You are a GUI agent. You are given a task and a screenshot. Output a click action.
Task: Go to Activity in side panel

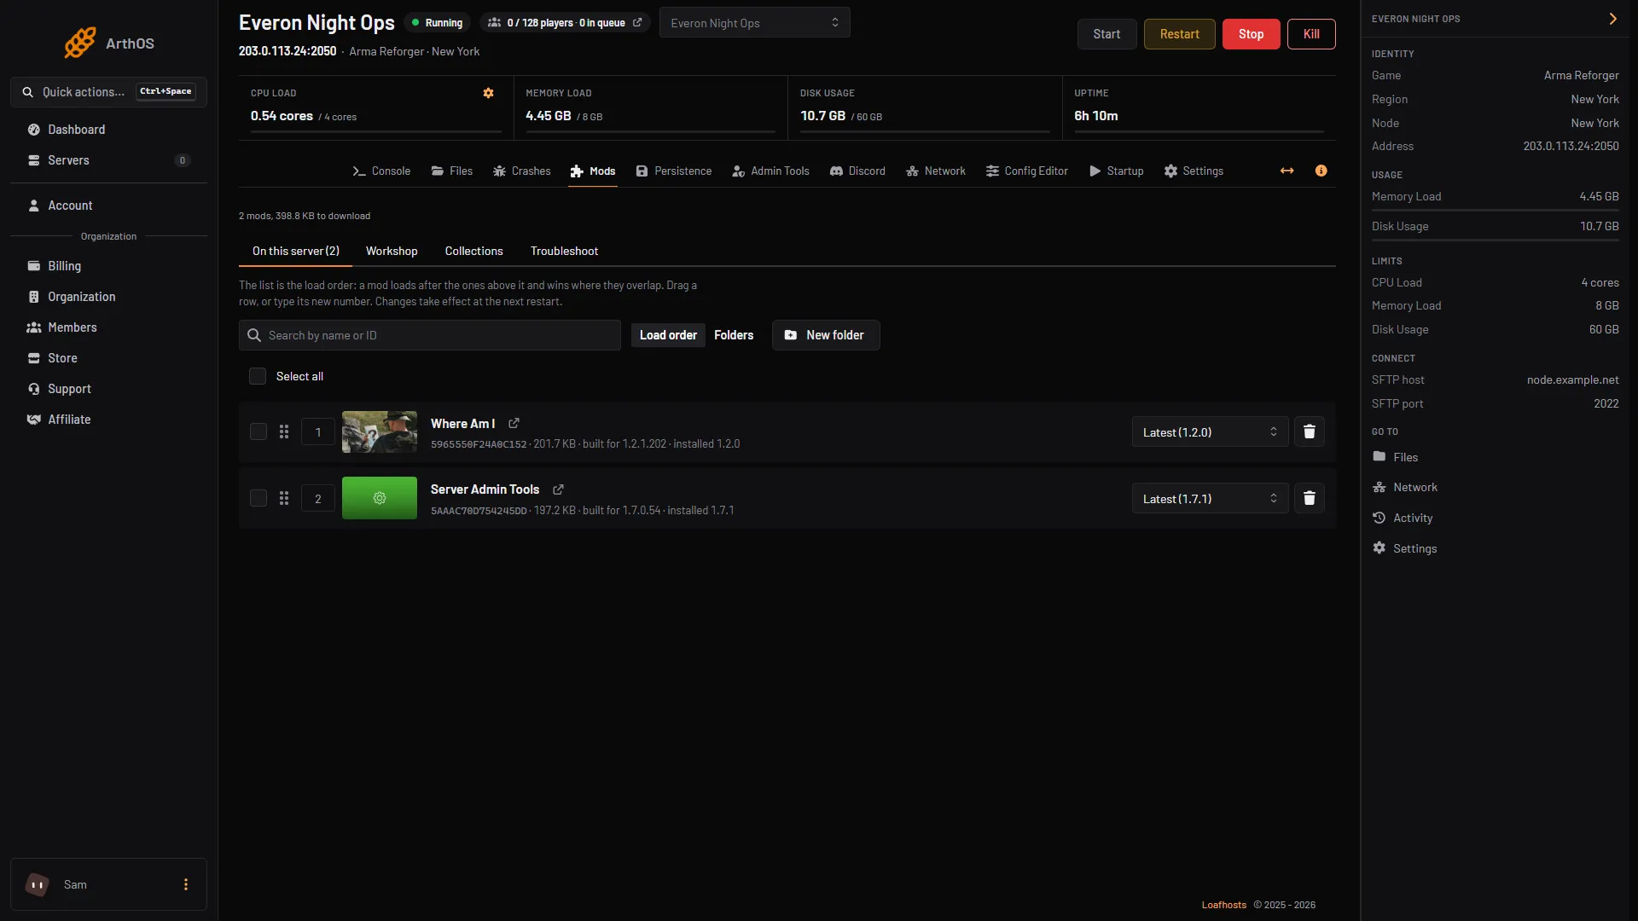tap(1403, 518)
